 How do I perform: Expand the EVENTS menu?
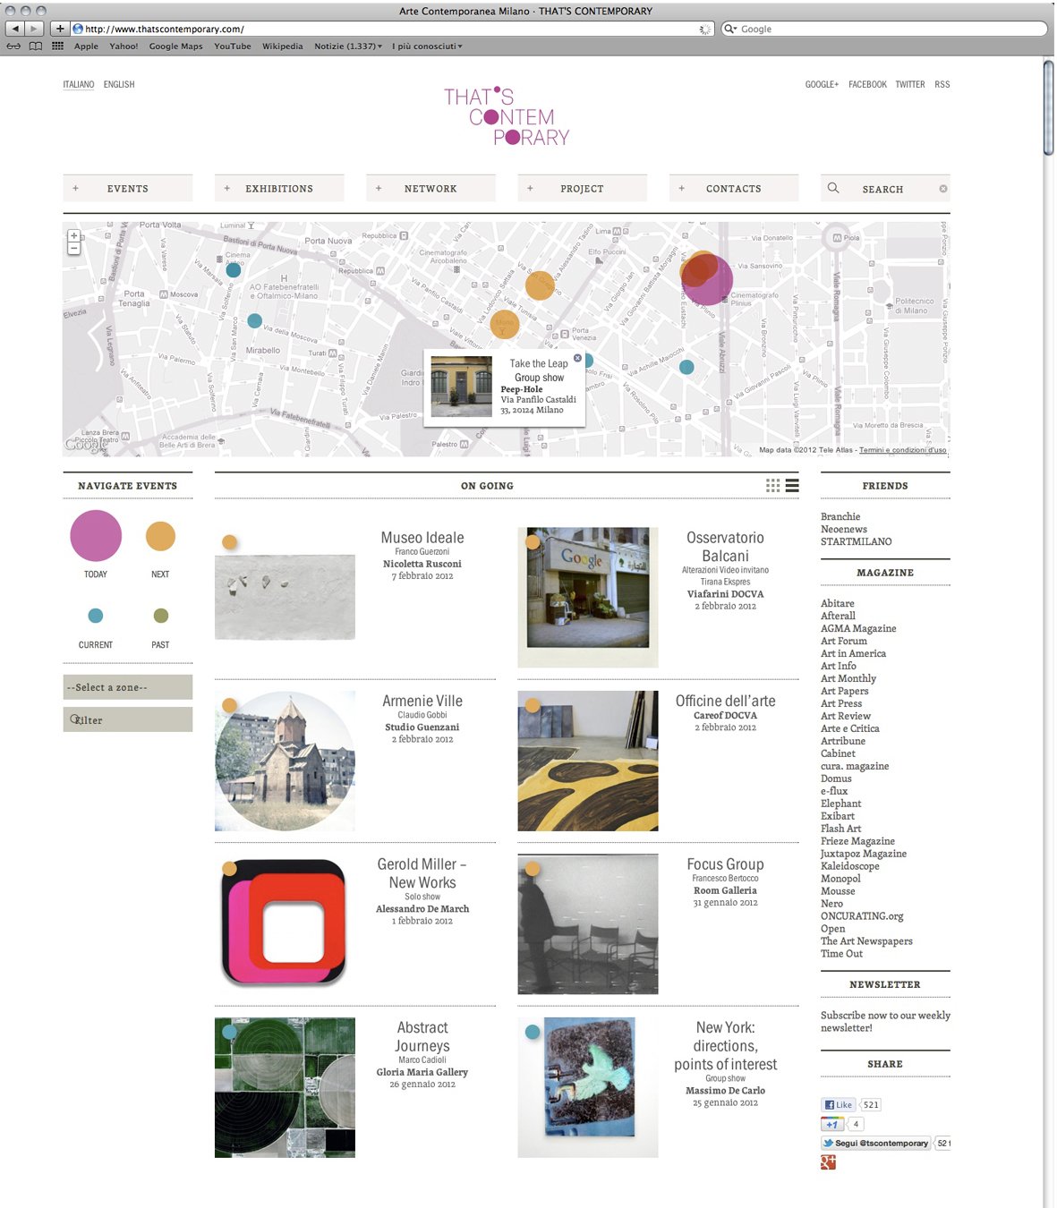pyautogui.click(x=128, y=188)
